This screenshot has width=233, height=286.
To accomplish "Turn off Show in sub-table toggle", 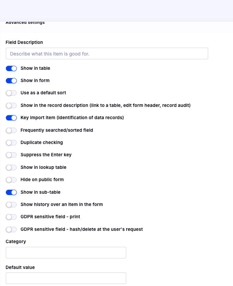I will tap(11, 192).
